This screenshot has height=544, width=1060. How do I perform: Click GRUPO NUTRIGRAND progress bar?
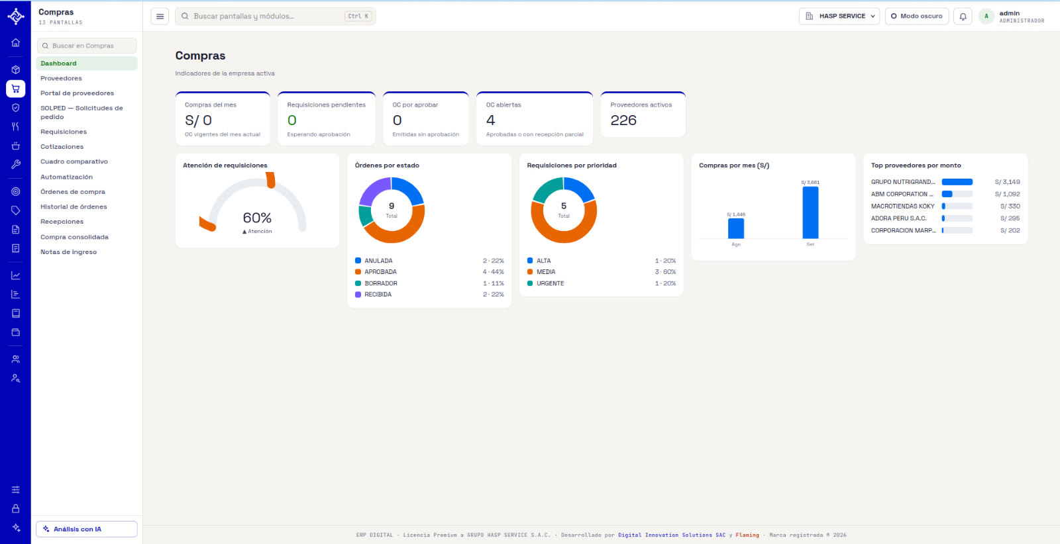coord(957,182)
